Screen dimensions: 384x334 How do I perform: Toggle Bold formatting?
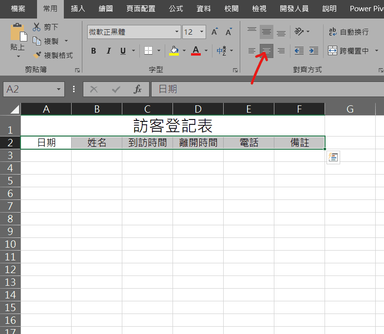(94, 51)
